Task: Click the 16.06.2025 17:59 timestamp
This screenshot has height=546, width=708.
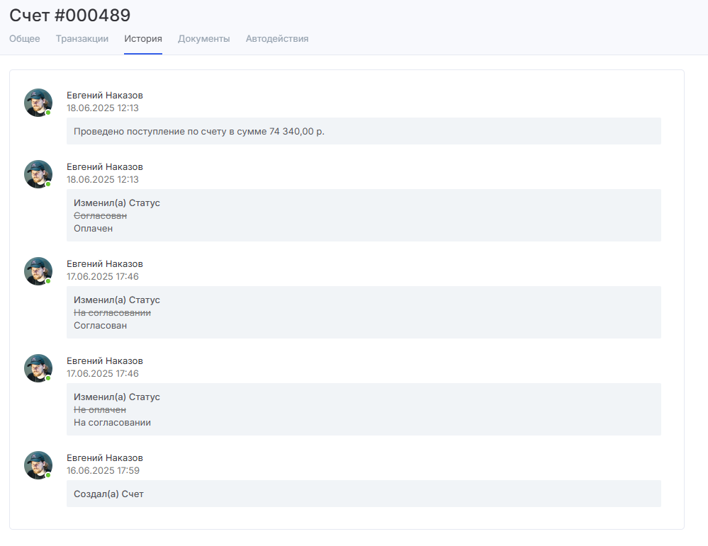Action: pos(103,471)
